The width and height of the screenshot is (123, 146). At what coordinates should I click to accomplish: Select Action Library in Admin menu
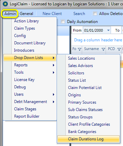[x=30, y=21]
